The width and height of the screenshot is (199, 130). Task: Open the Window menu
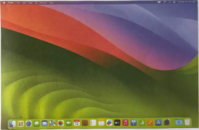tap(43, 3)
